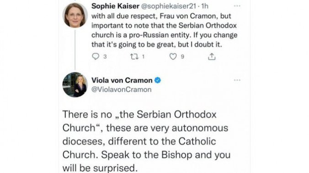309x173 pixels.
Task: Click the blue verified badge next to Viola von Cramon
Action: [x=157, y=80]
